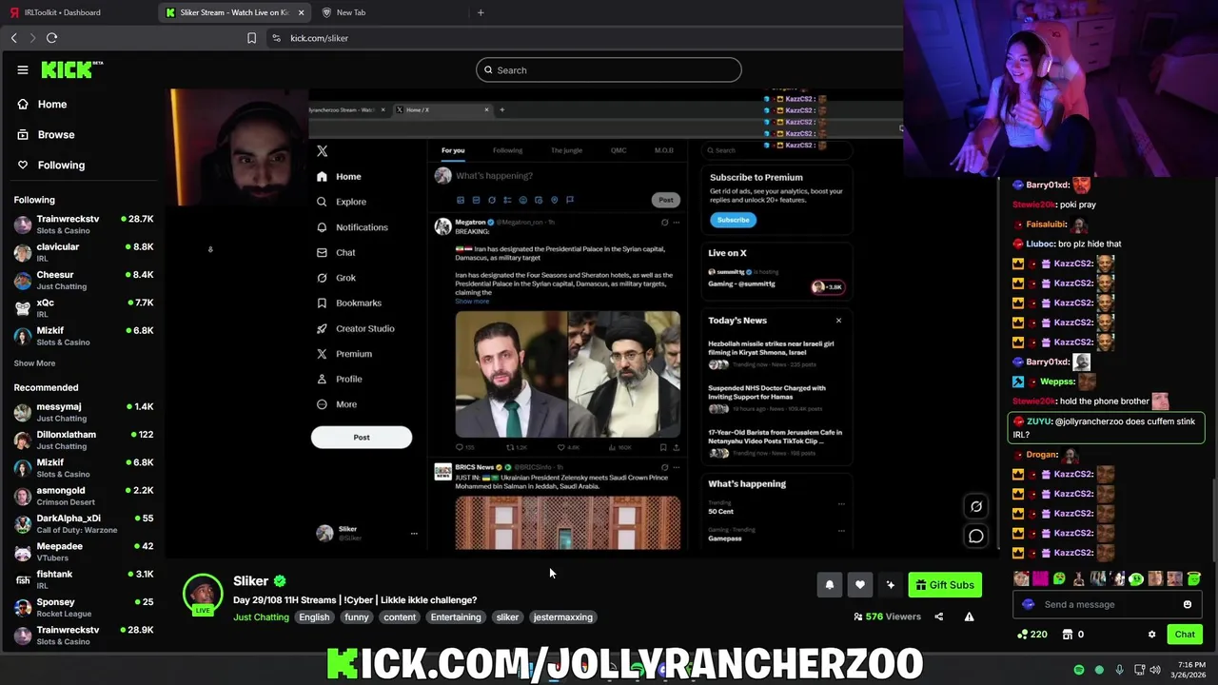Open xQc channel in sidebar

coord(84,307)
